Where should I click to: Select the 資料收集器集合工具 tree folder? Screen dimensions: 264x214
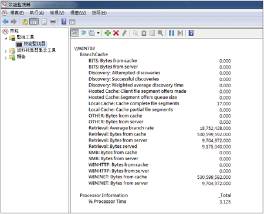[x=36, y=50]
